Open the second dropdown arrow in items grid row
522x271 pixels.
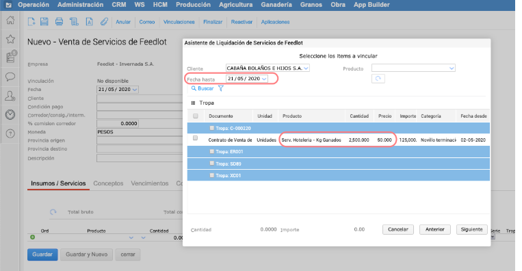coord(143,237)
